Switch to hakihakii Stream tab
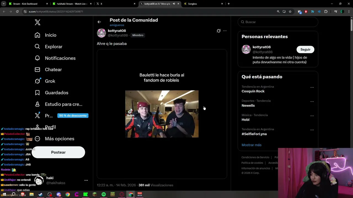353x198 pixels. pos(72,4)
